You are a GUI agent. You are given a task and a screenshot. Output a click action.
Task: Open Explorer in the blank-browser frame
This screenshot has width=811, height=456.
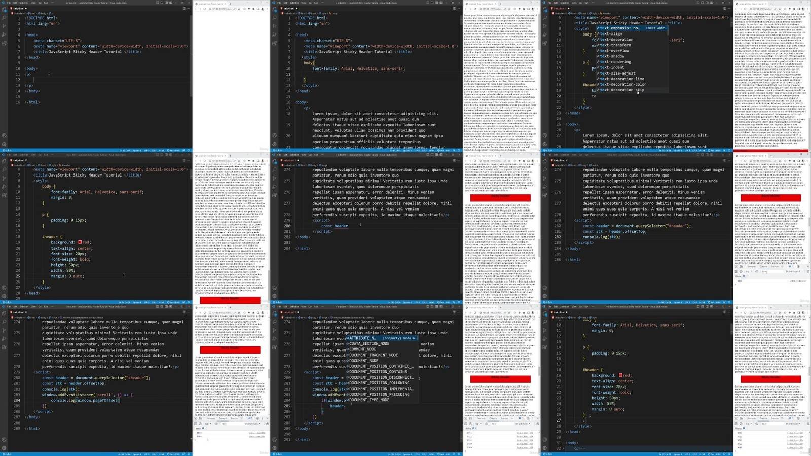pyautogui.click(x=4, y=10)
